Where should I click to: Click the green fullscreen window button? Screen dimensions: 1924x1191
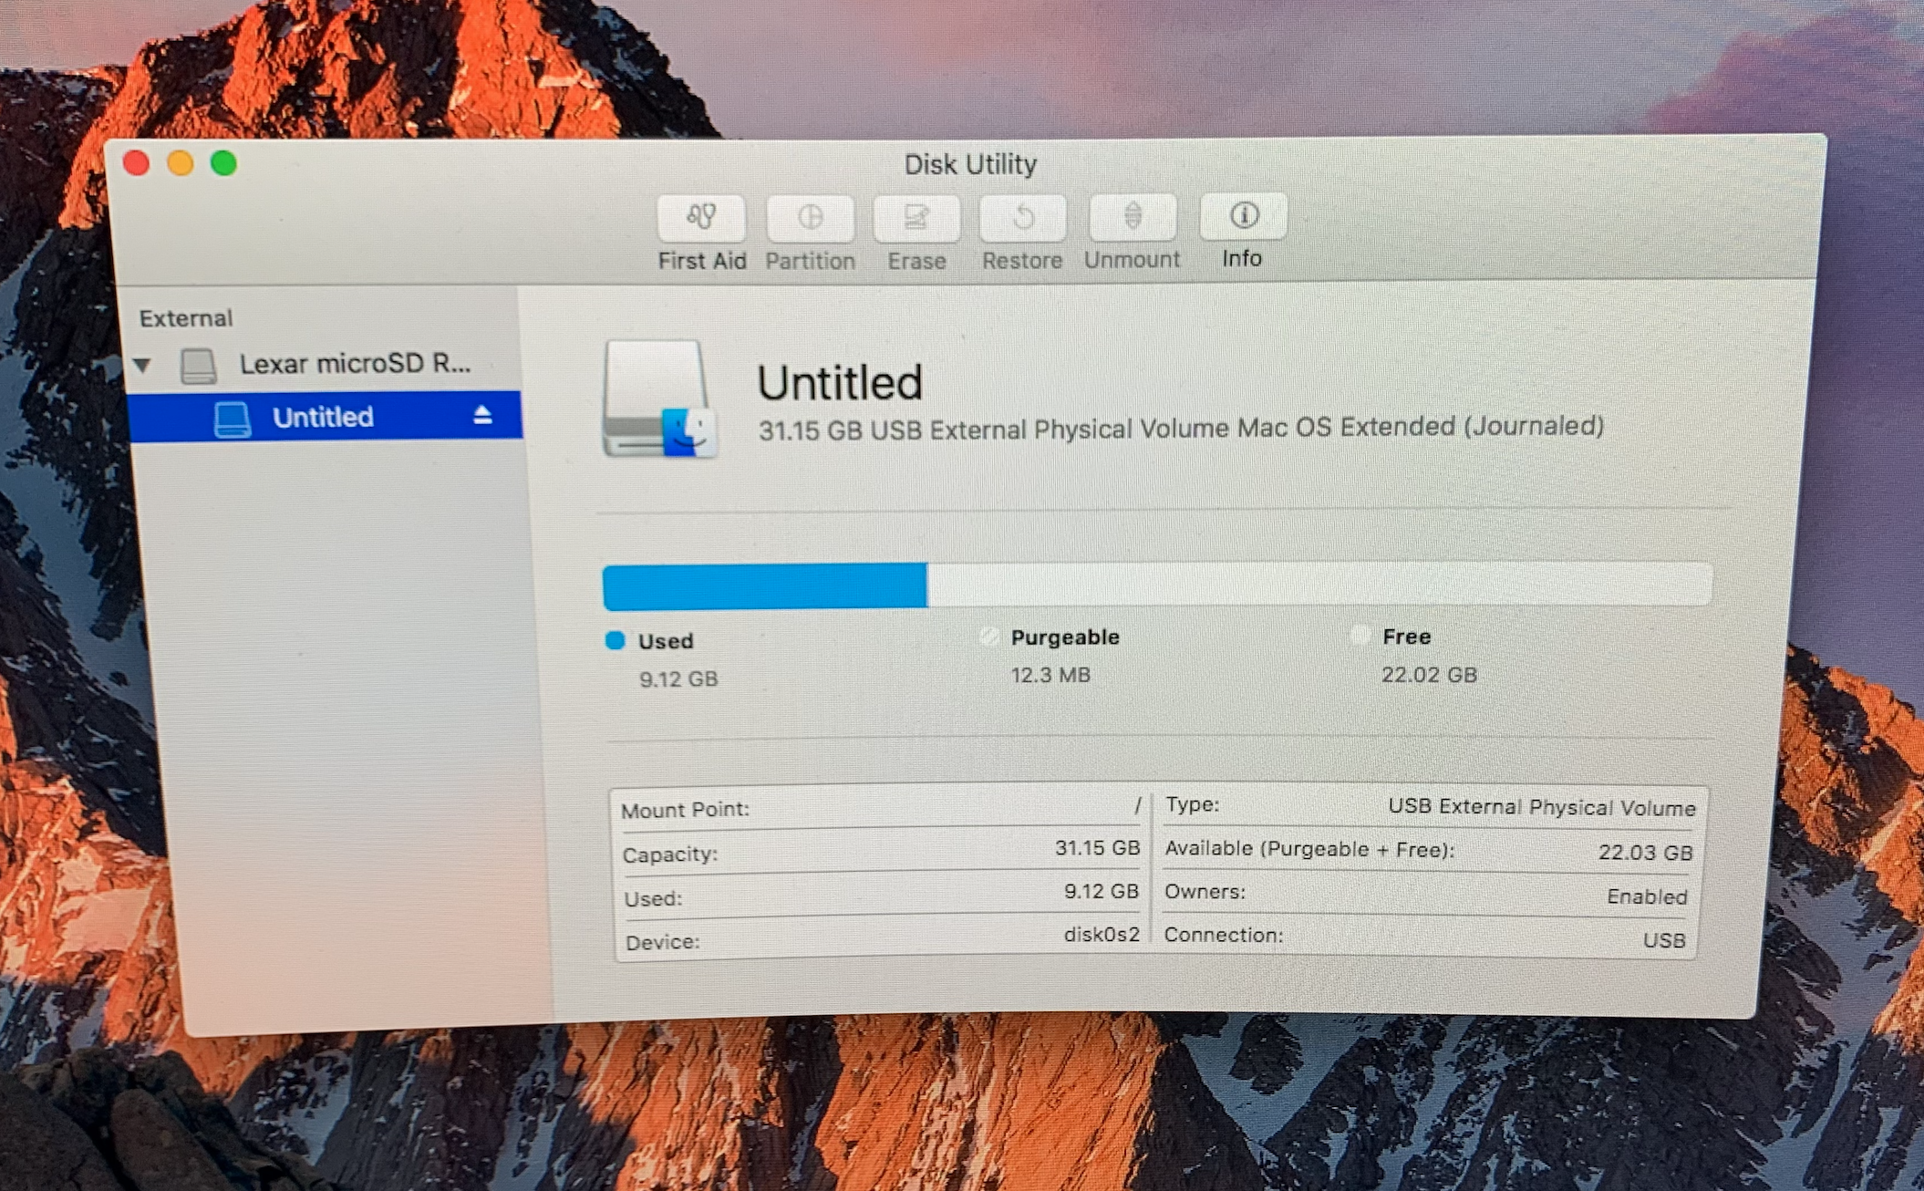(x=224, y=163)
